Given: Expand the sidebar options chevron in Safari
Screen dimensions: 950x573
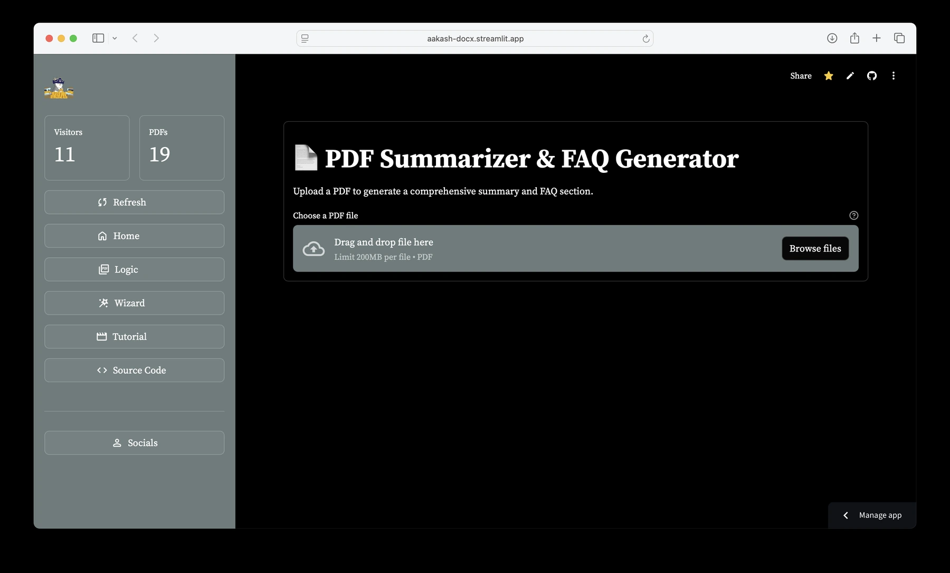Looking at the screenshot, I should (x=115, y=38).
